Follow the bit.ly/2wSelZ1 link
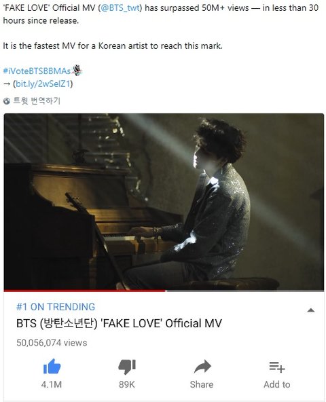Screen dimensions: 326x402 point(43,84)
